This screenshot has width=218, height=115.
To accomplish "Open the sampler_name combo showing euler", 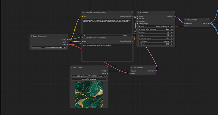I will click(x=156, y=38).
